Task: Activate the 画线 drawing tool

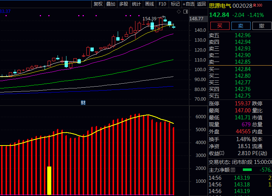Action: pyautogui.click(x=149, y=4)
